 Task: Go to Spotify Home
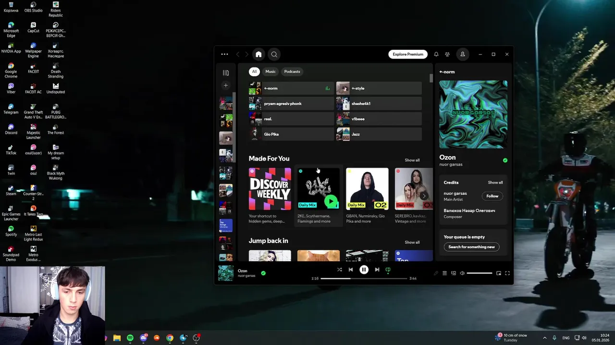click(x=258, y=54)
